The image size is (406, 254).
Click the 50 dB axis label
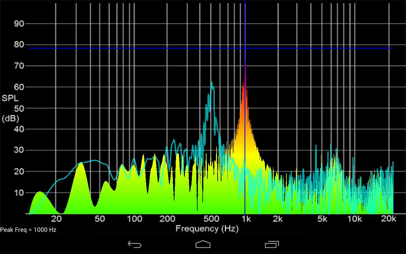(19, 108)
